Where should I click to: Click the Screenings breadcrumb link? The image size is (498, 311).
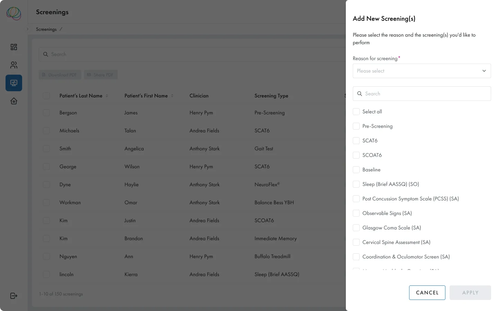(46, 29)
